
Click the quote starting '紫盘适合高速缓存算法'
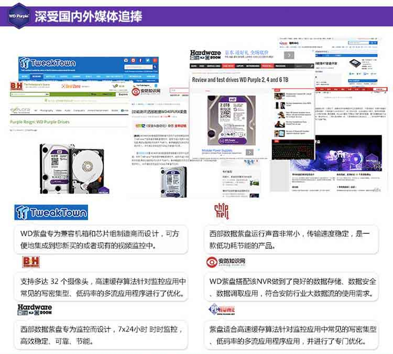coord(291,335)
